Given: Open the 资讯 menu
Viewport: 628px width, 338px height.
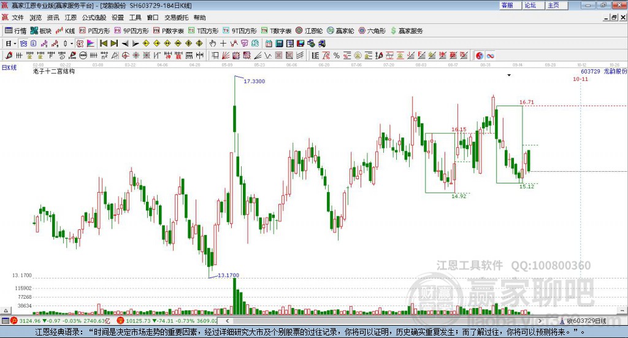Looking at the screenshot, I should [53, 18].
